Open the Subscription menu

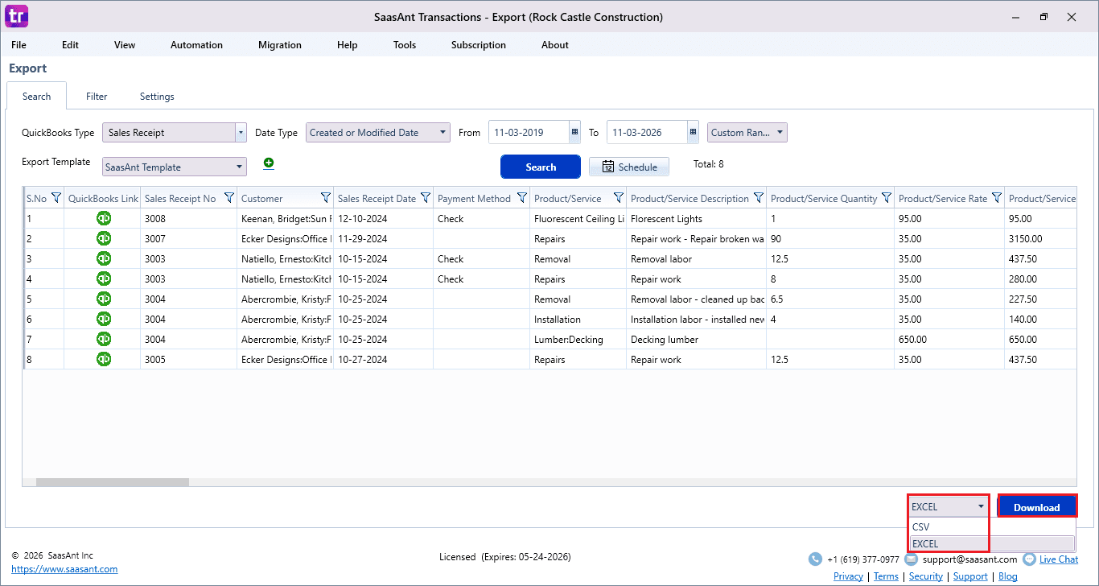point(479,45)
